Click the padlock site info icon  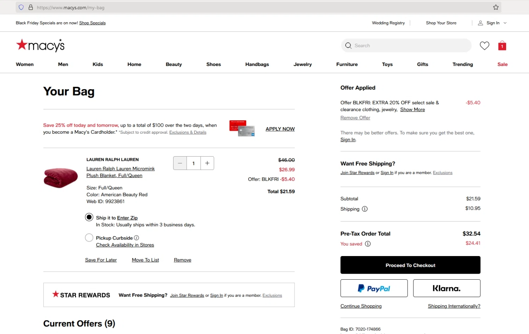point(31,7)
